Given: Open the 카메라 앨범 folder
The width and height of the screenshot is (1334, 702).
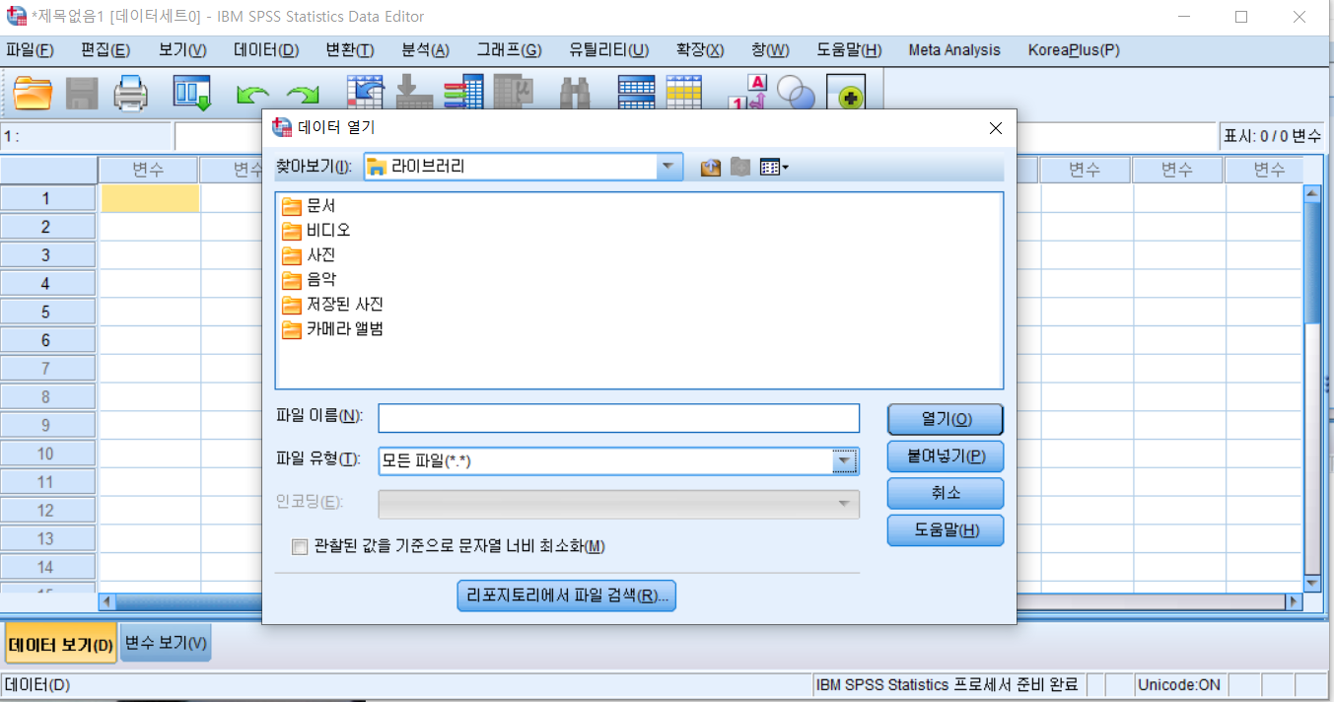Looking at the screenshot, I should click(332, 329).
